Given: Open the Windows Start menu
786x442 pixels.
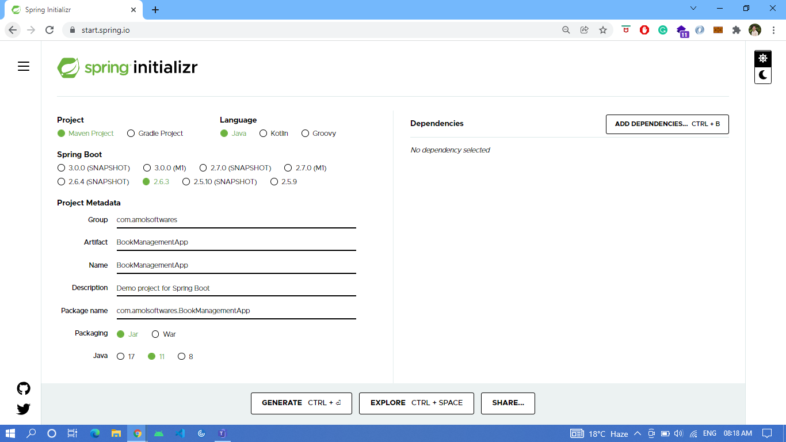Looking at the screenshot, I should tap(10, 433).
